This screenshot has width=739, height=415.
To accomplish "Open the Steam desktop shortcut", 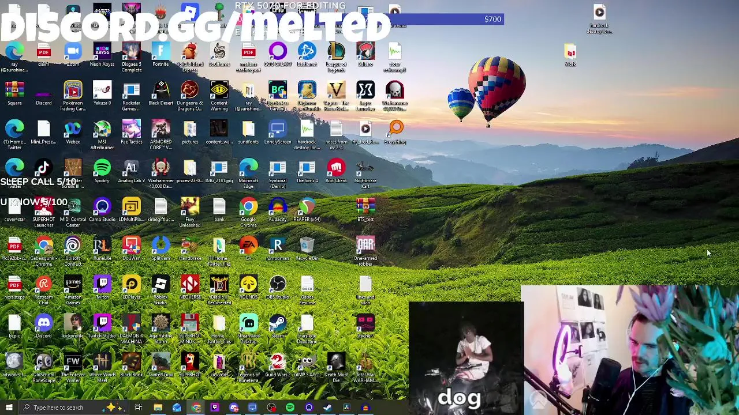I will pos(278,323).
